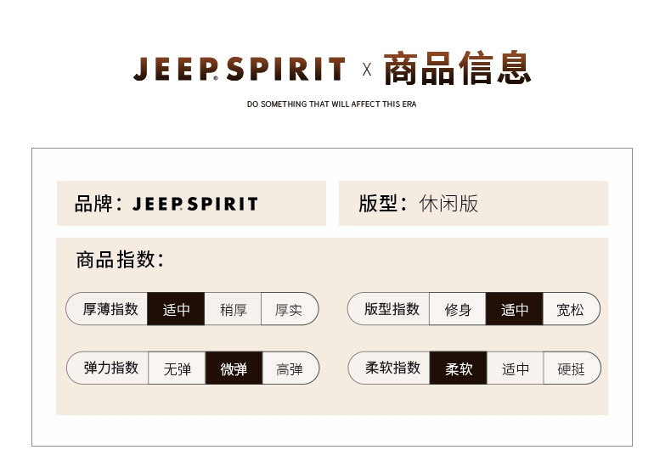Viewport: 671px width, 461px height.
Task: Select the highlighted 微弹 segment
Action: tap(234, 368)
